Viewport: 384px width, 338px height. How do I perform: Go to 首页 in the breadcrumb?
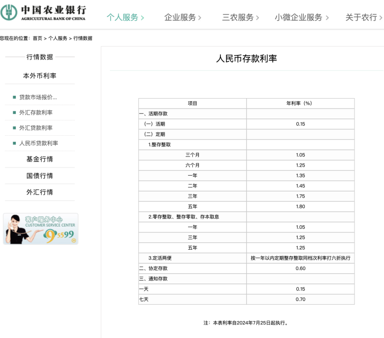(37, 38)
